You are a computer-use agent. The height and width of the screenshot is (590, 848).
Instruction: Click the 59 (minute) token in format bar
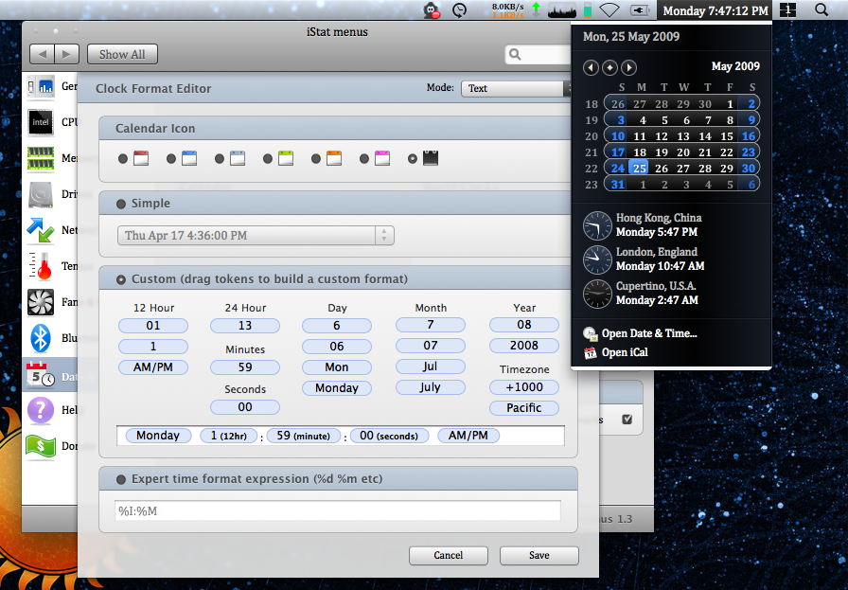click(303, 436)
